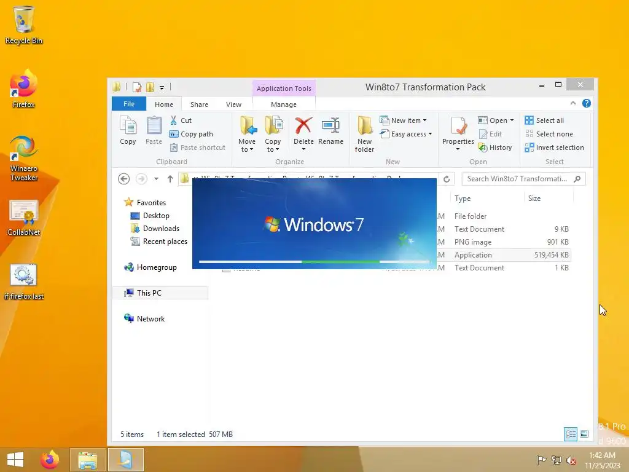629x472 pixels.
Task: Click the muted volume tray icon
Action: point(571,460)
